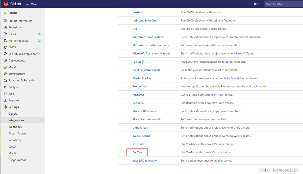
Task: Open the Pushover integration
Action: [x=138, y=95]
